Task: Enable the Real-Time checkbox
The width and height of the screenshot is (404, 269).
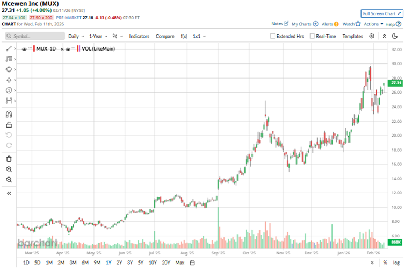Action: [x=312, y=36]
